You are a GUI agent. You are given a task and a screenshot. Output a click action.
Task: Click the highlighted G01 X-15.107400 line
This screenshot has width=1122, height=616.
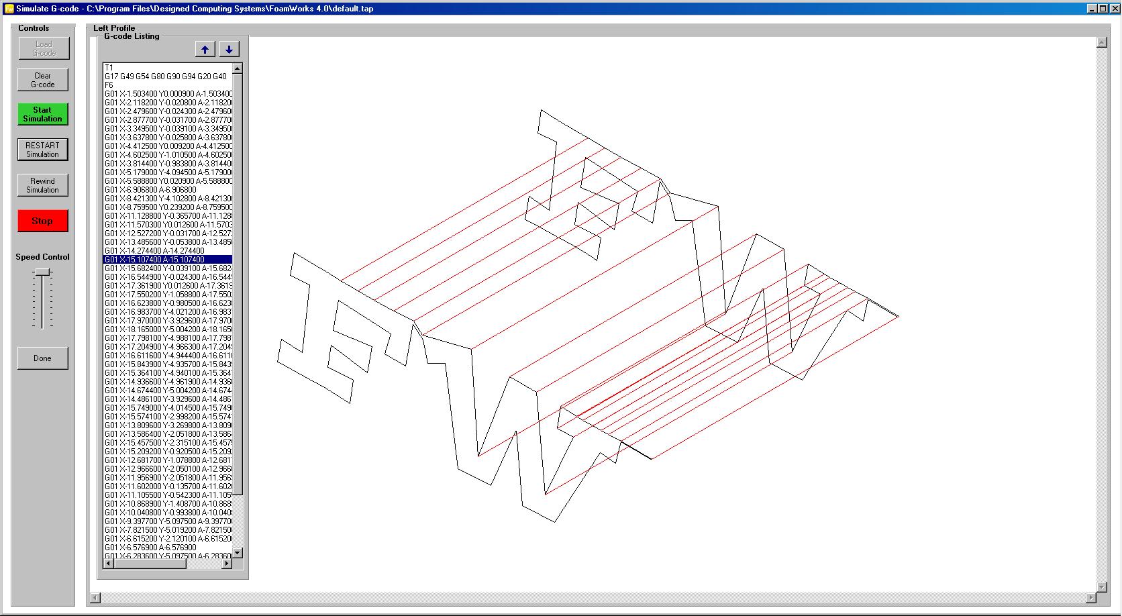[x=168, y=260]
